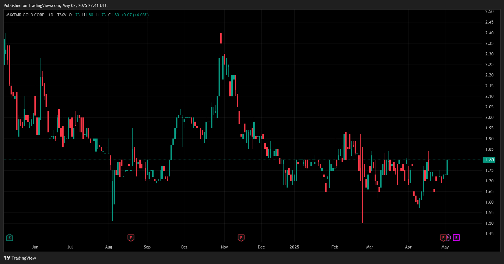Click the +0.07 (+4.05%) change value
504x264 pixels.
[x=135, y=15]
